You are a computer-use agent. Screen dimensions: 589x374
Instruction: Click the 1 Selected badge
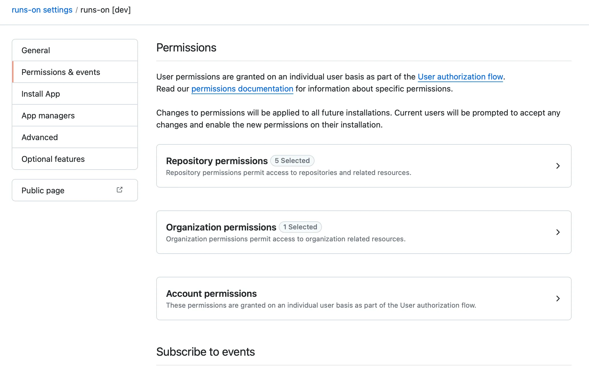(300, 227)
